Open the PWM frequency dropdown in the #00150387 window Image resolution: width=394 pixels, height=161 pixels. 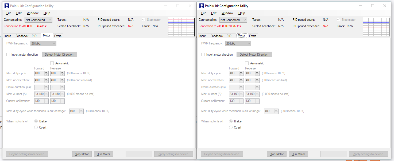click(238, 44)
